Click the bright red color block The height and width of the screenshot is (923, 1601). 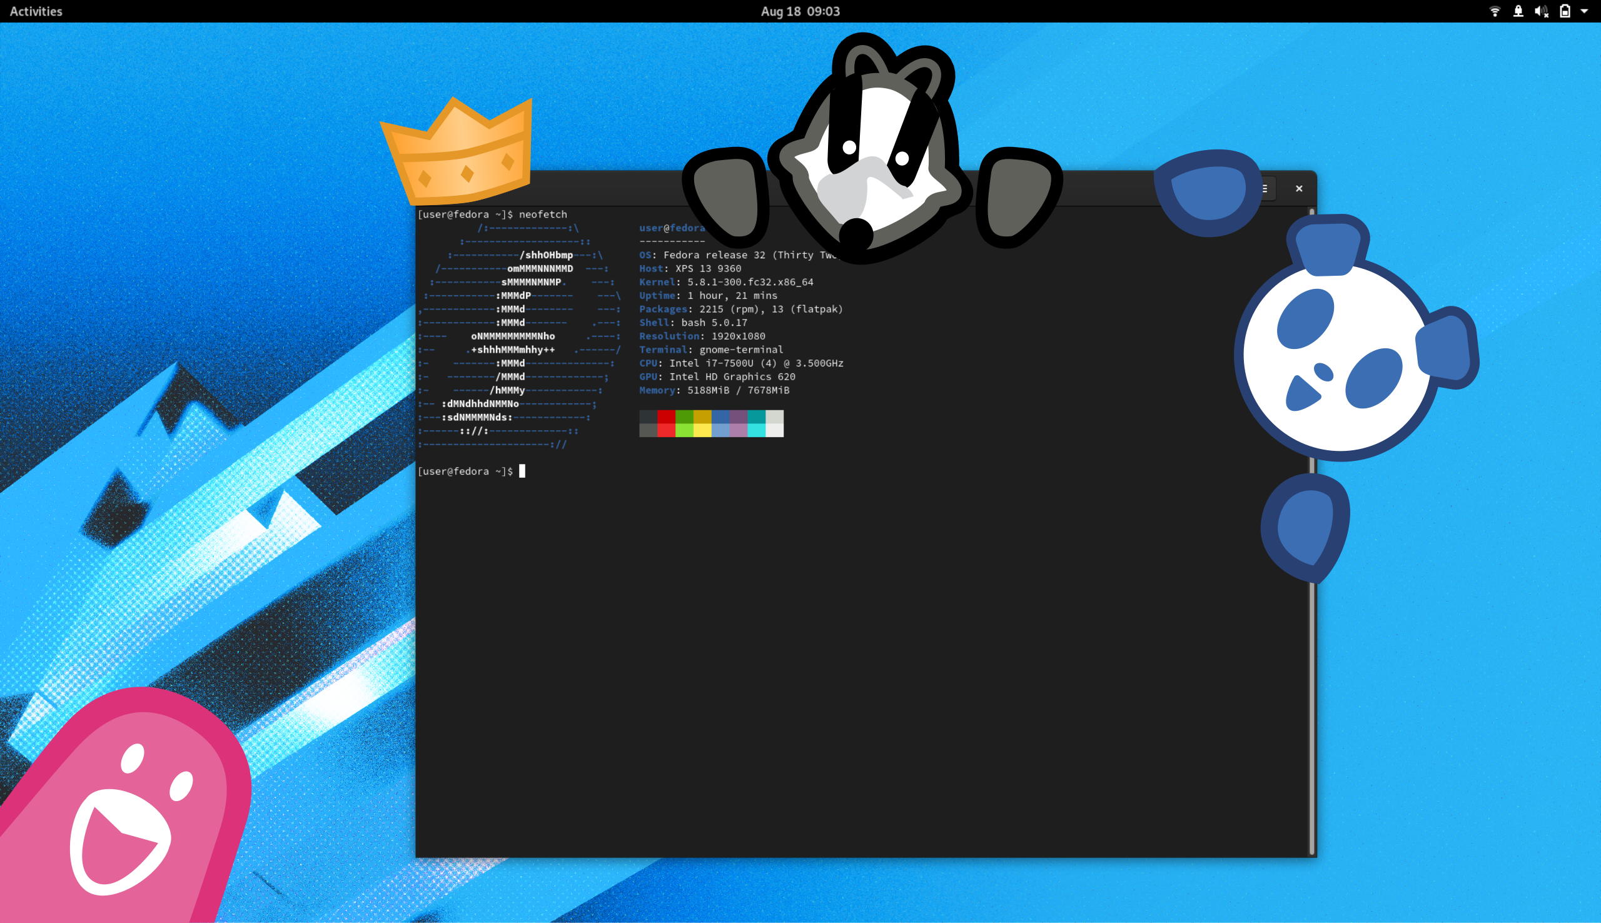point(666,430)
